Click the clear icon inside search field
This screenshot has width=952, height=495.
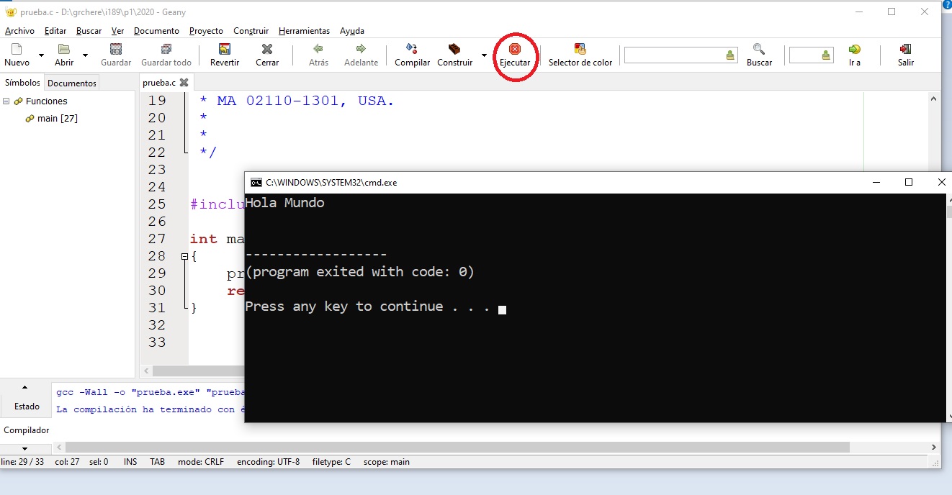coord(730,55)
